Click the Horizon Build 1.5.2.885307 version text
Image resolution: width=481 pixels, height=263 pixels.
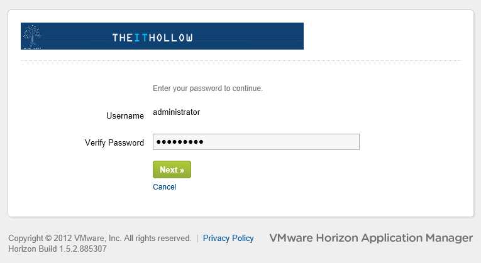pyautogui.click(x=57, y=249)
